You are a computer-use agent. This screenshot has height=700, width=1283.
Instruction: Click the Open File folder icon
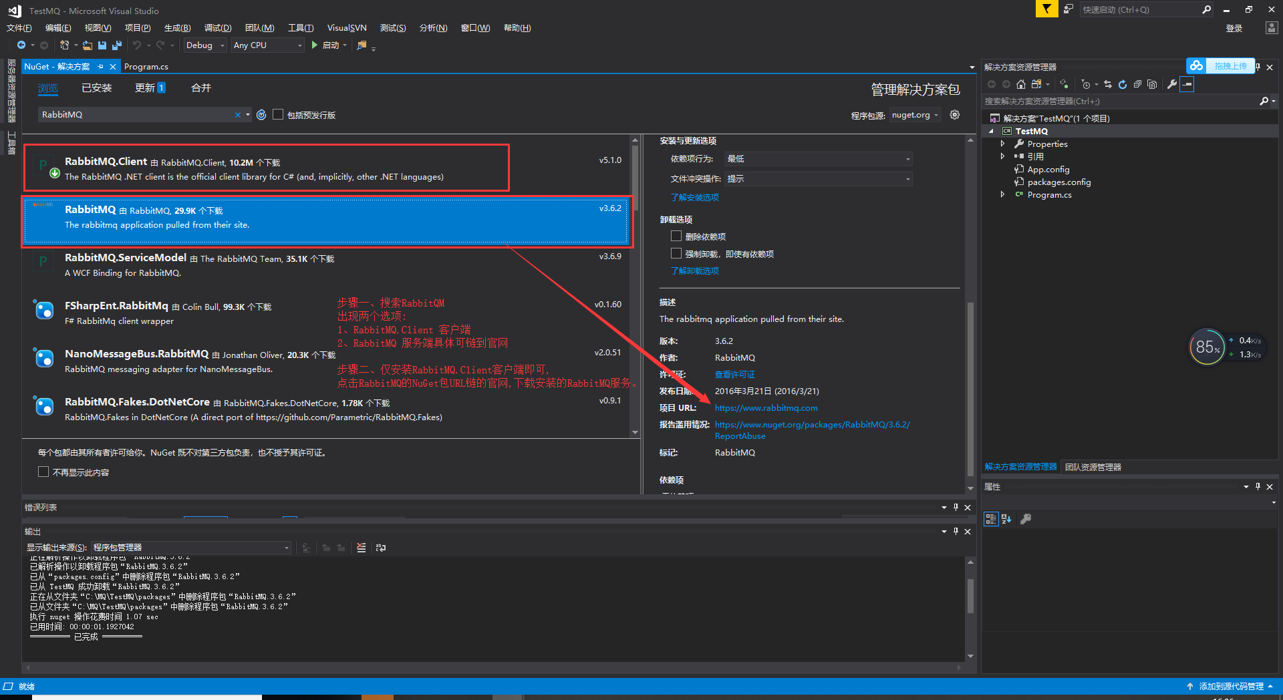(88, 45)
